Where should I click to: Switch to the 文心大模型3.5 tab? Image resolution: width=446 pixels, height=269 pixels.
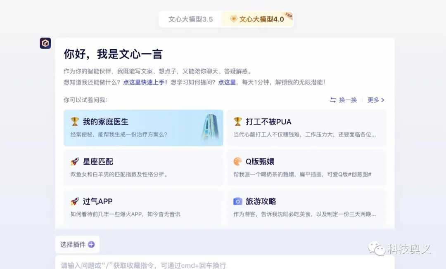coord(190,19)
